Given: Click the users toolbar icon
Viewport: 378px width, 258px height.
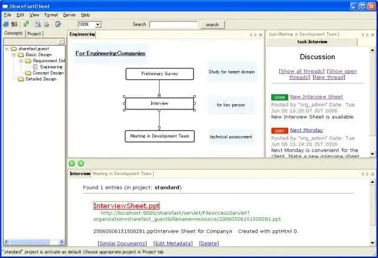Looking at the screenshot, I should (14, 24).
